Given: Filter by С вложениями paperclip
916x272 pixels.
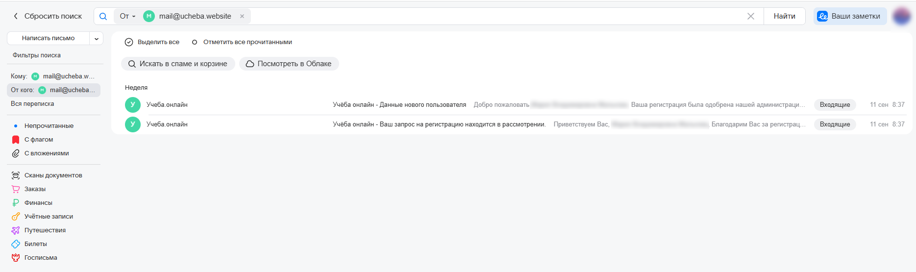Looking at the screenshot, I should coord(16,153).
